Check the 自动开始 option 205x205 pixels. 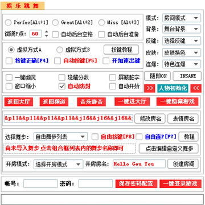point(113,87)
